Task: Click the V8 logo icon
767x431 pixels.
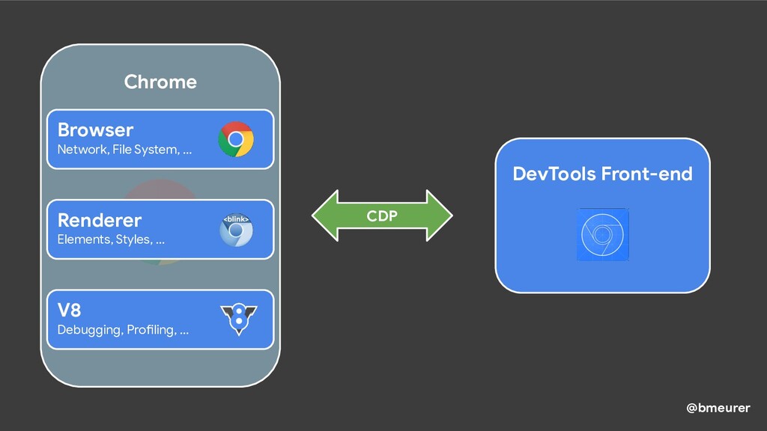Action: click(x=239, y=319)
